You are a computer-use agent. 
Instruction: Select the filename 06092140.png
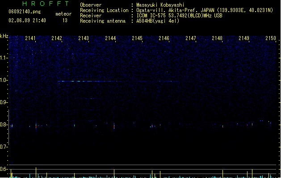click(x=25, y=12)
